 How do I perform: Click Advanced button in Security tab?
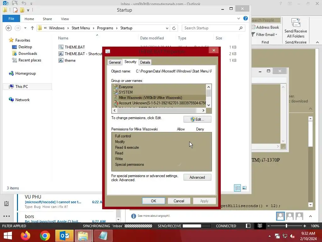(x=197, y=177)
